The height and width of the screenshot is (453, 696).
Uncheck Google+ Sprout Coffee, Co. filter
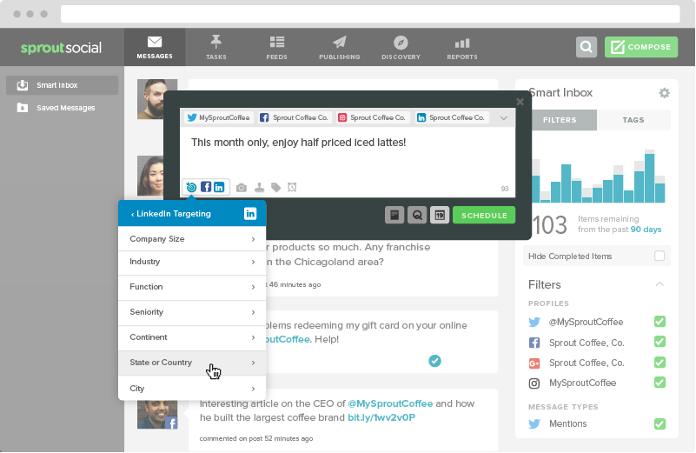[x=660, y=363]
